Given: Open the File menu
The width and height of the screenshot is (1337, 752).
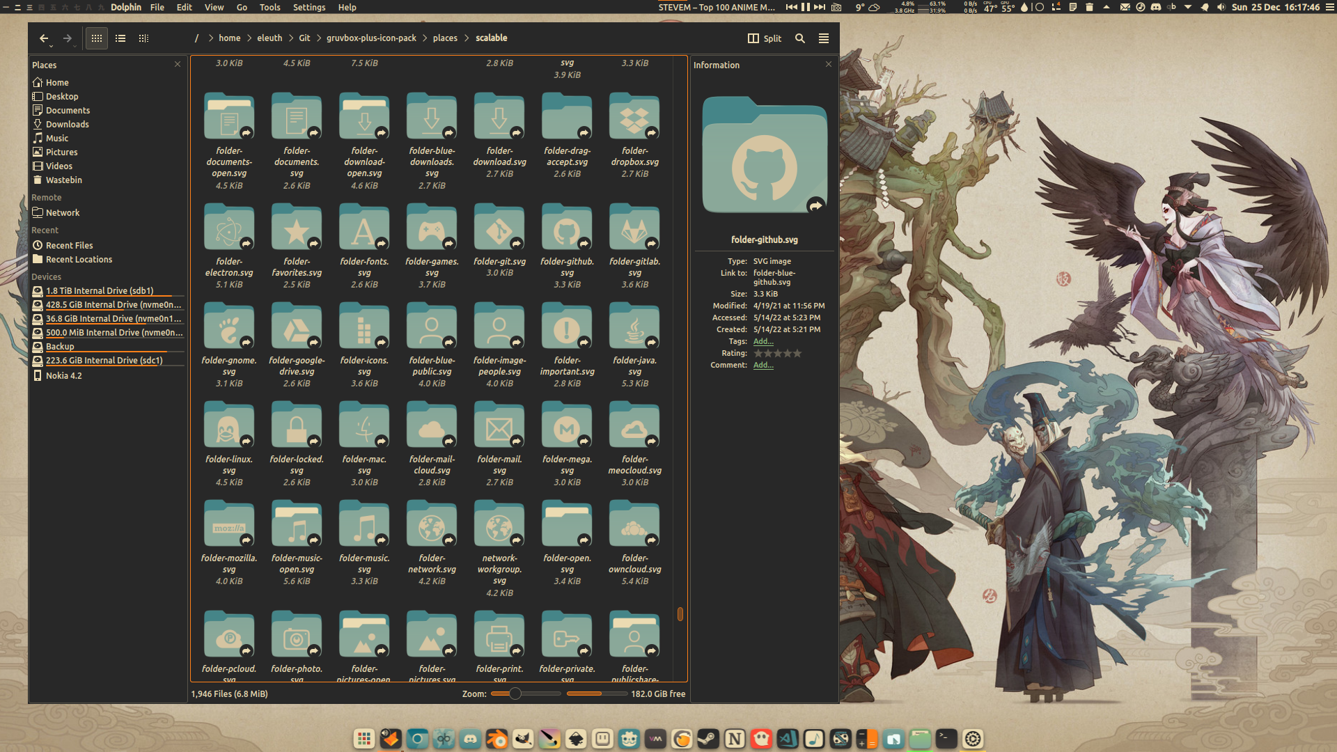Looking at the screenshot, I should (157, 7).
